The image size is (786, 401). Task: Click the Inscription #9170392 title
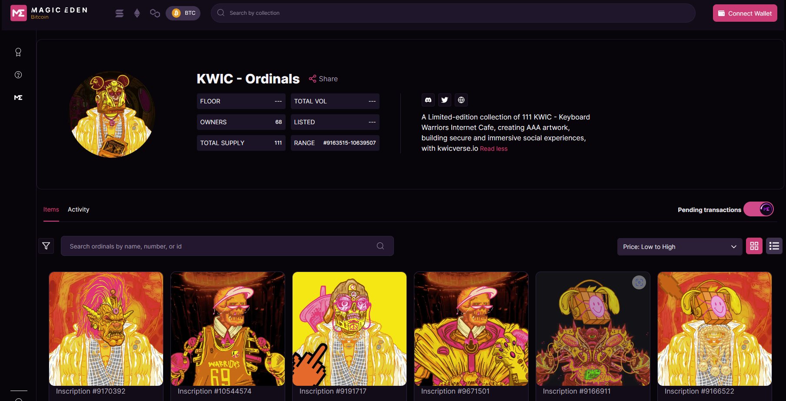click(x=91, y=391)
